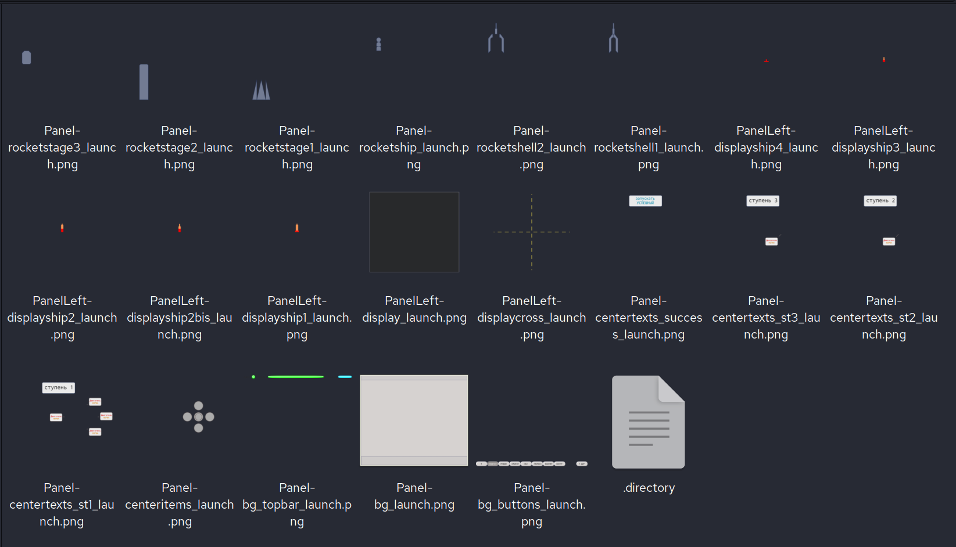Click the Panel-centeritems_launch.png circles icon
Viewport: 956px width, 547px height.
click(x=198, y=417)
